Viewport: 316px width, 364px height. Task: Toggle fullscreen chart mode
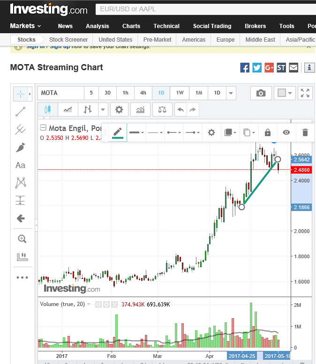(305, 93)
